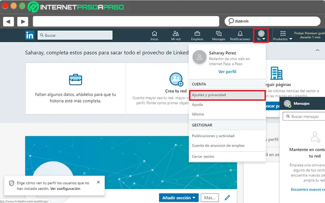
Task: Click Saharay Perez avatar in dropdown
Action: point(199,57)
